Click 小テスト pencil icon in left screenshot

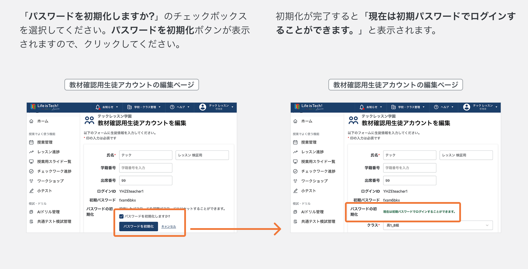point(31,191)
